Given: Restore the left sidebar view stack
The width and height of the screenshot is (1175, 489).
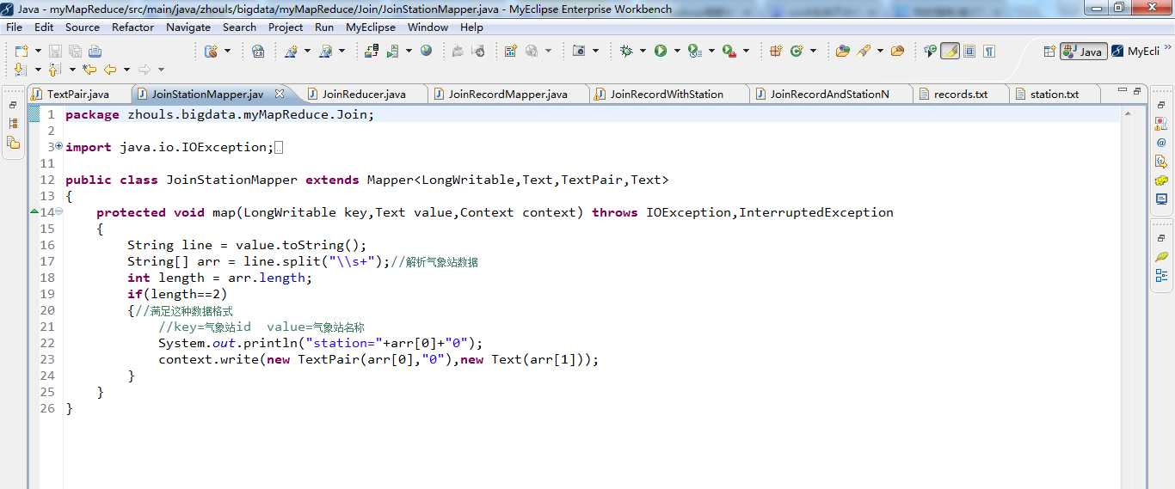Looking at the screenshot, I should pos(13,105).
